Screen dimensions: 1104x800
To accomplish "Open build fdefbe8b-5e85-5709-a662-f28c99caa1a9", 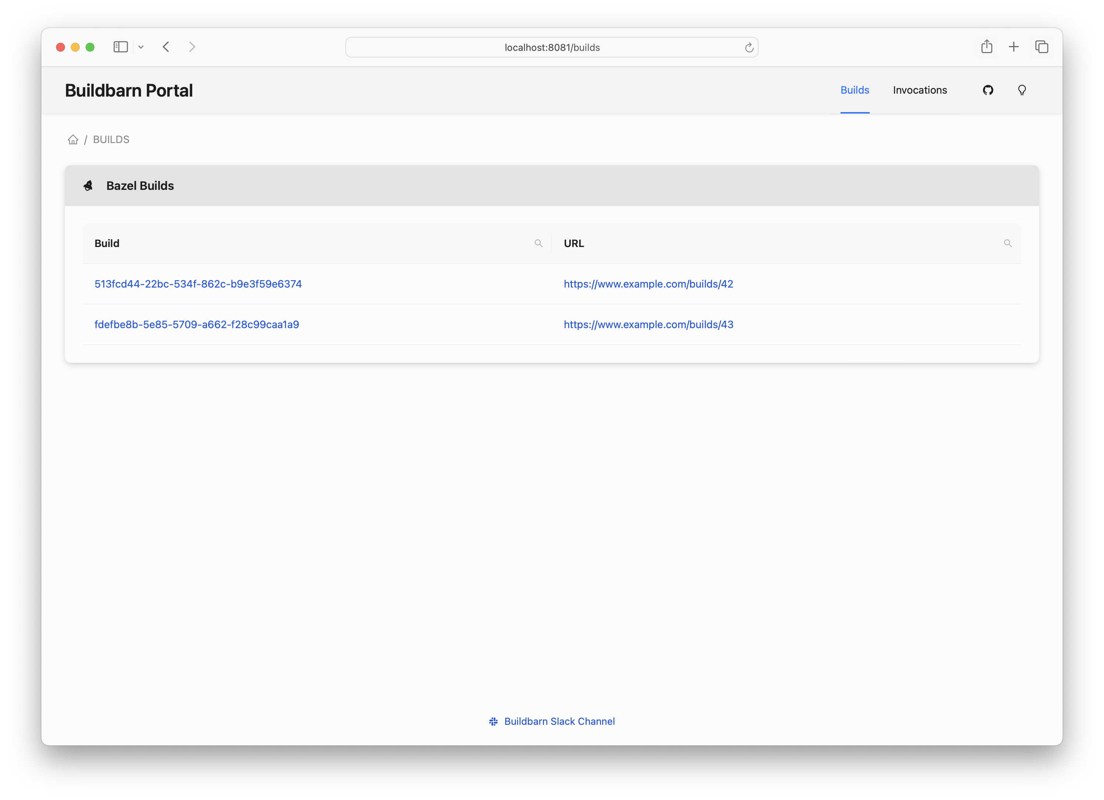I will (x=197, y=324).
